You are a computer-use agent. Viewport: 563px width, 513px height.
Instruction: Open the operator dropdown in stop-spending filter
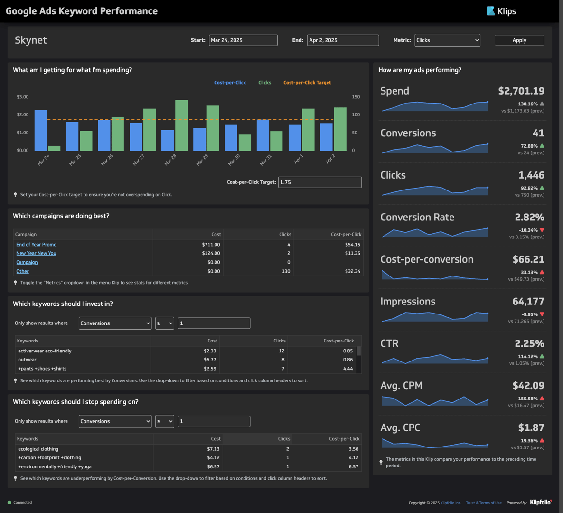pos(165,421)
